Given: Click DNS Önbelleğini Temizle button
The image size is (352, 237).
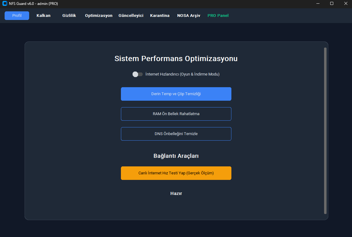Looking at the screenshot, I should click(176, 134).
